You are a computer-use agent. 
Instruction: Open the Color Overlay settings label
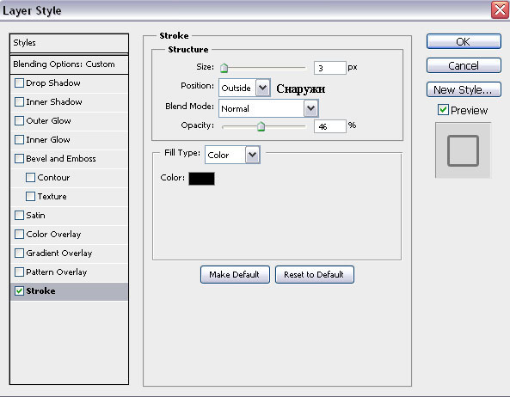pos(53,235)
